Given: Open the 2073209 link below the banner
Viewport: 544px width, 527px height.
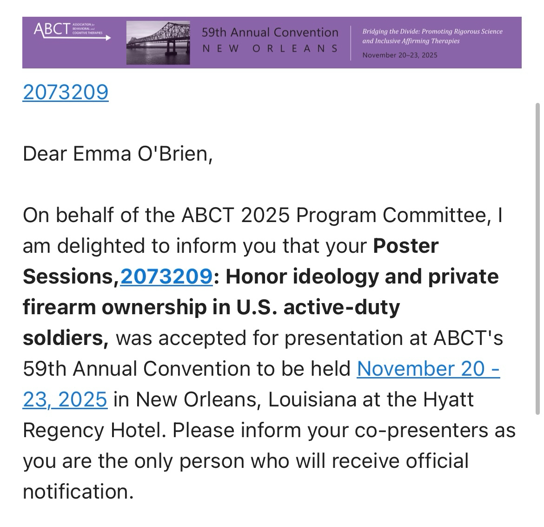Looking at the screenshot, I should tap(66, 92).
